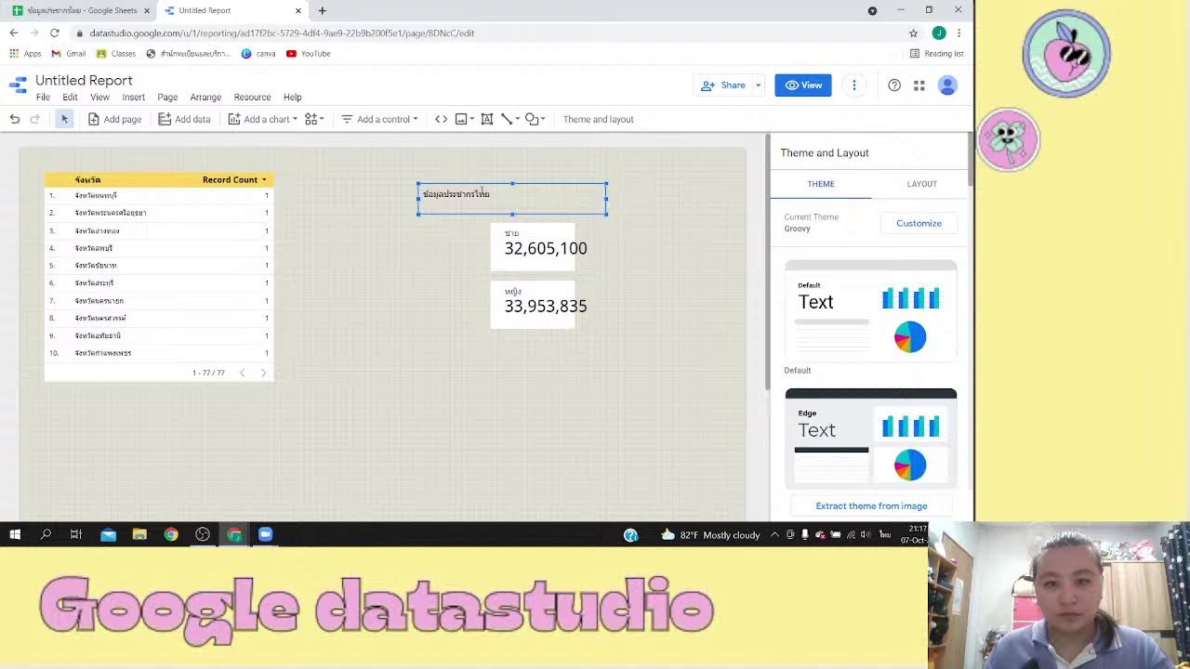Click the table's province column header
The image size is (1190, 669).
(87, 179)
